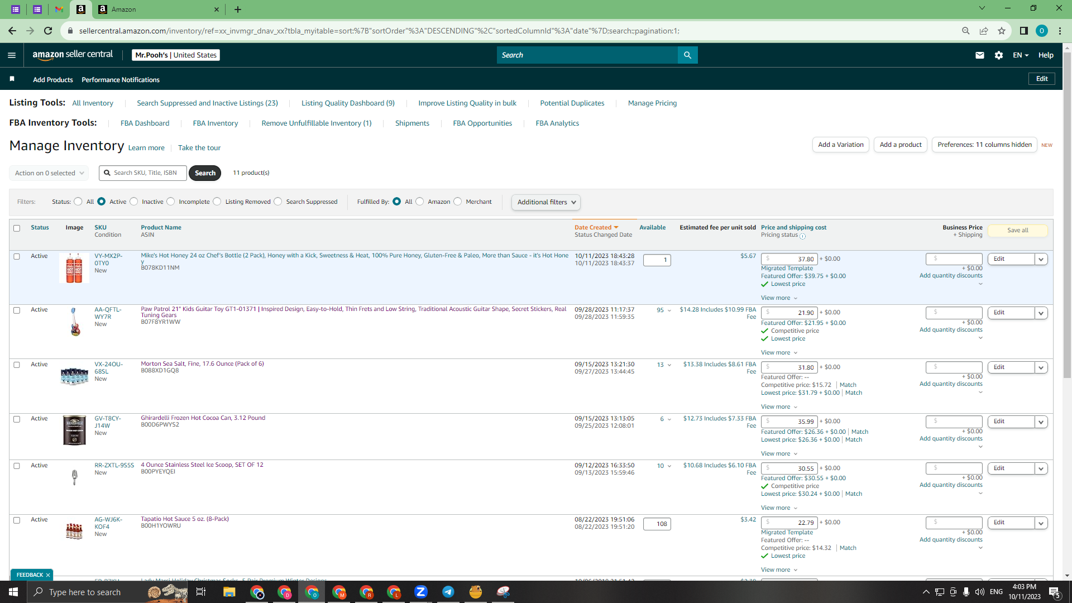Open the Take the tour link
1072x603 pixels.
tap(199, 148)
